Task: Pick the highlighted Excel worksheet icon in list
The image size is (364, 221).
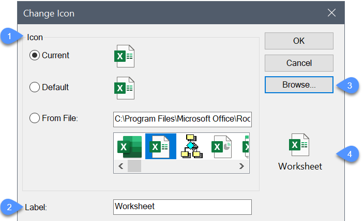Action: point(160,146)
